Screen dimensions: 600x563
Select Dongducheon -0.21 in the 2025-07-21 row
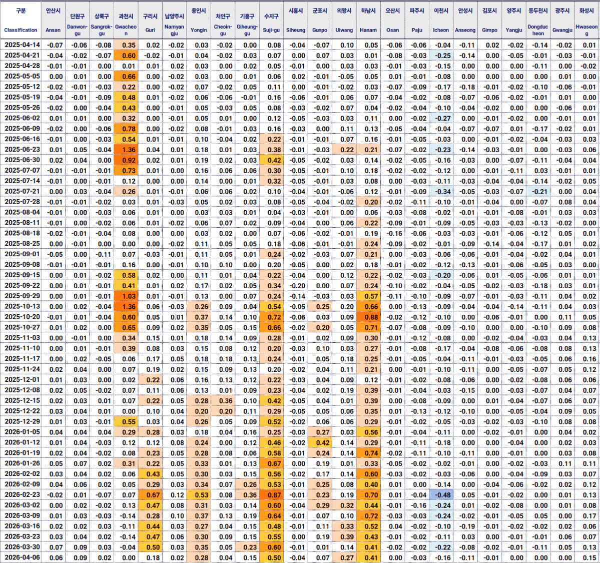[538, 191]
